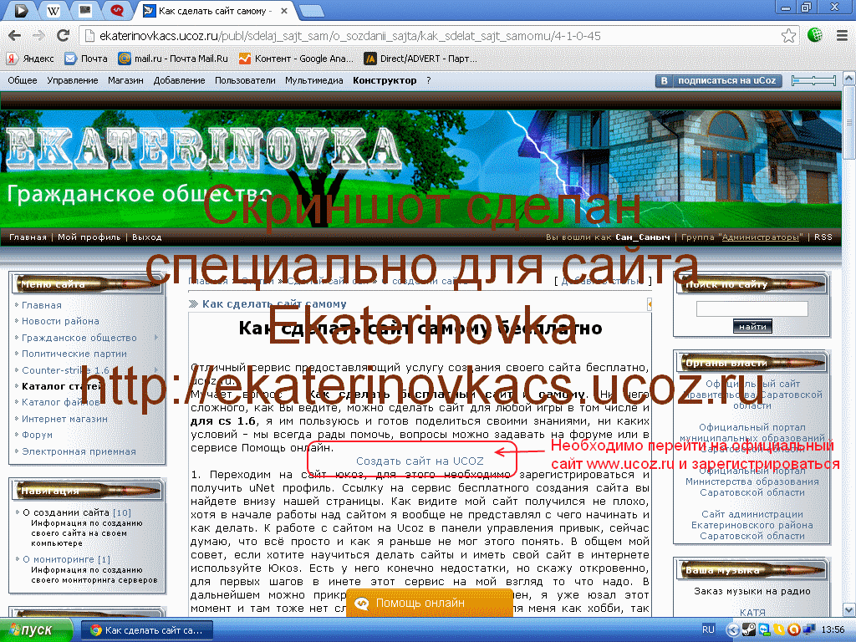856x642 pixels.
Task: Click the site search text field
Action: click(752, 309)
